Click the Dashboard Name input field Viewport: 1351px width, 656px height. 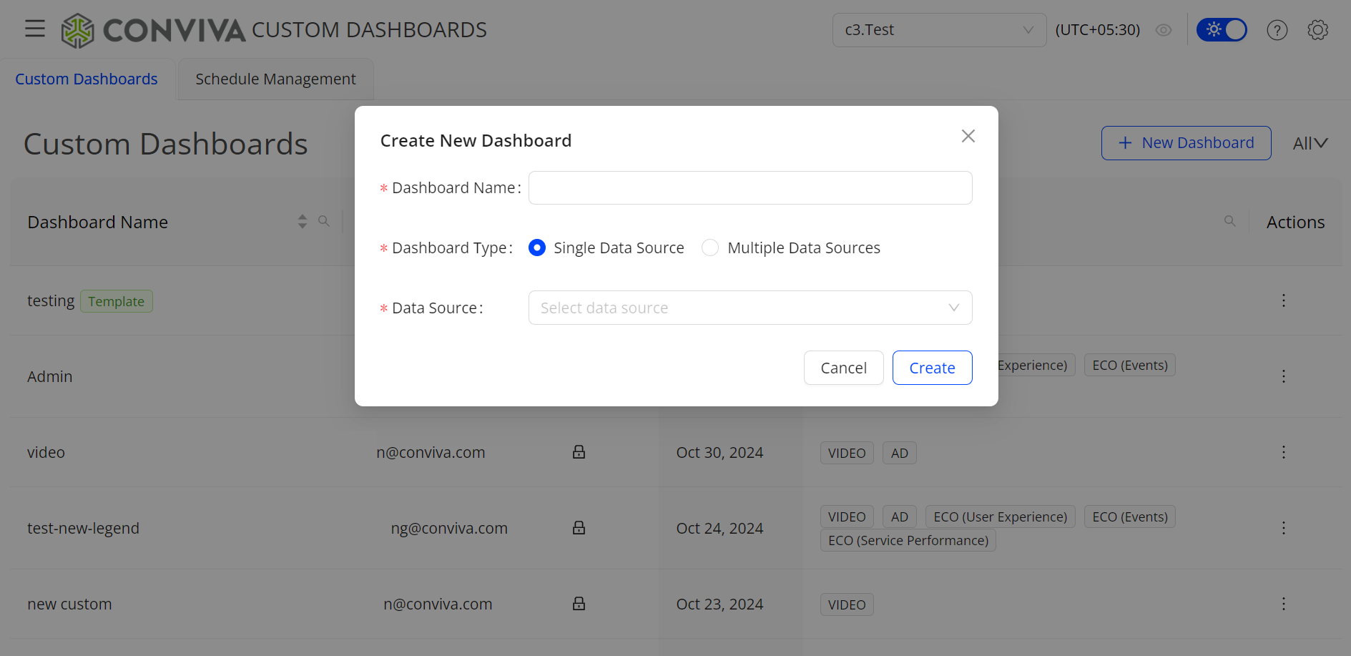[x=750, y=187]
